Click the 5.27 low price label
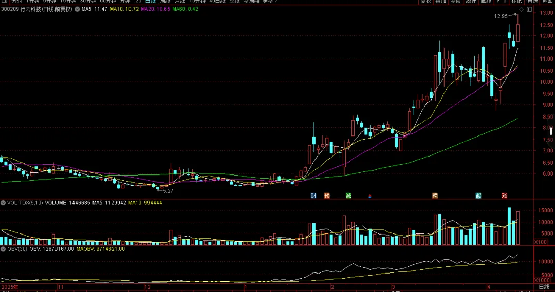This screenshot has width=555, height=292. (x=168, y=191)
